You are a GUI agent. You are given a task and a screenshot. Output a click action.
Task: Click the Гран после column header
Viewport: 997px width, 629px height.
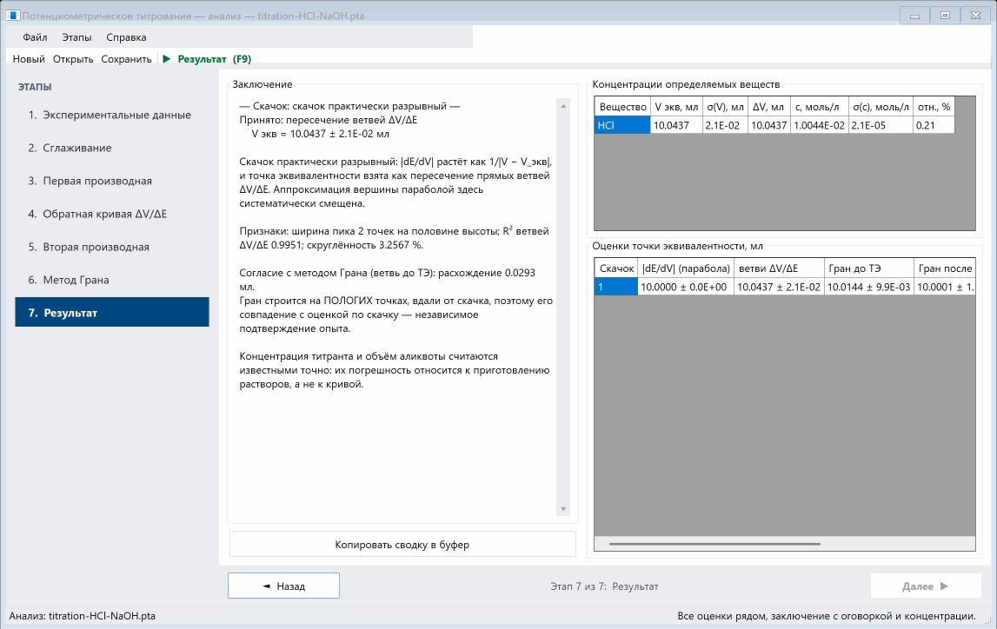click(945, 268)
